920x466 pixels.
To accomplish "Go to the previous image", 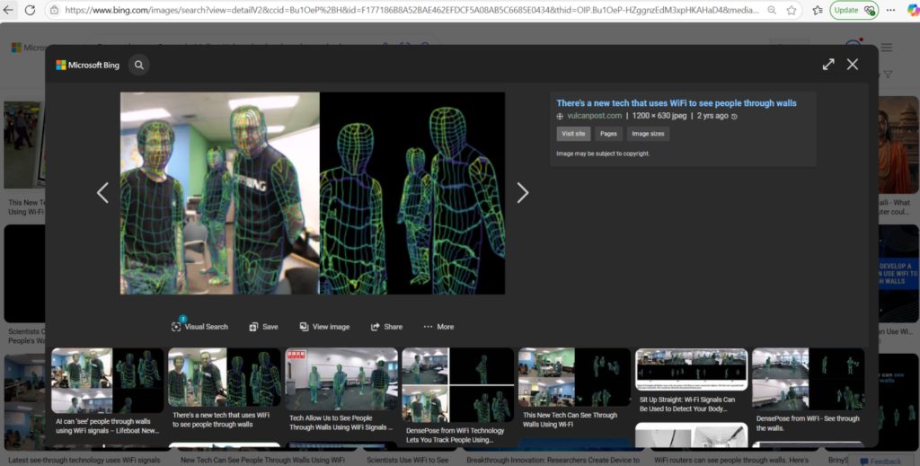I will [102, 193].
